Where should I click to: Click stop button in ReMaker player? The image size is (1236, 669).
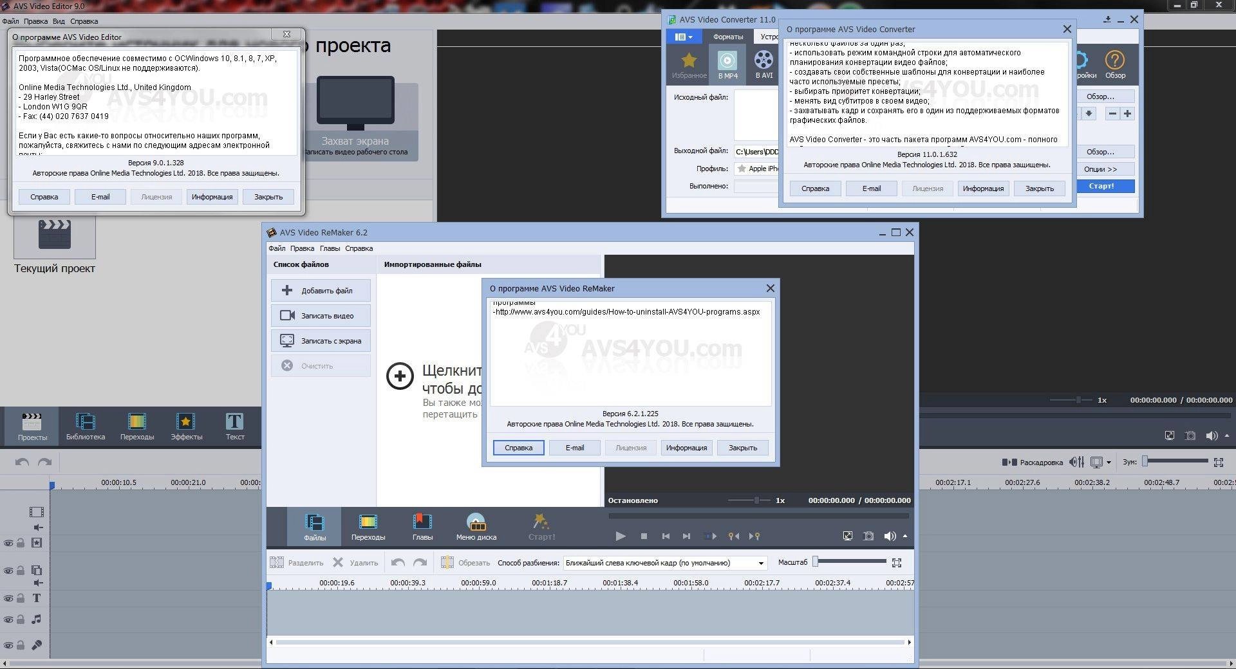644,536
